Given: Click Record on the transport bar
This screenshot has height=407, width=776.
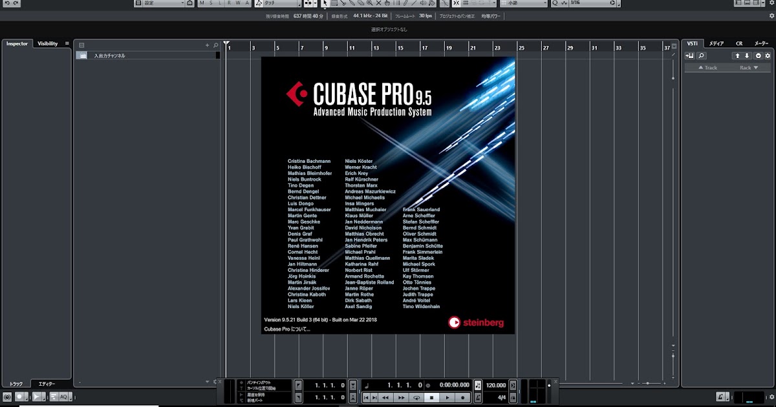Looking at the screenshot, I should tap(463, 397).
